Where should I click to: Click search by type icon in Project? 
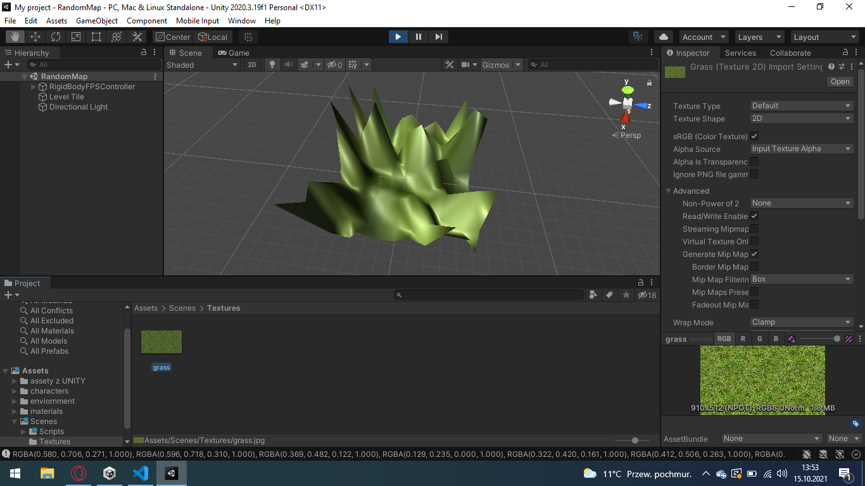pos(593,295)
